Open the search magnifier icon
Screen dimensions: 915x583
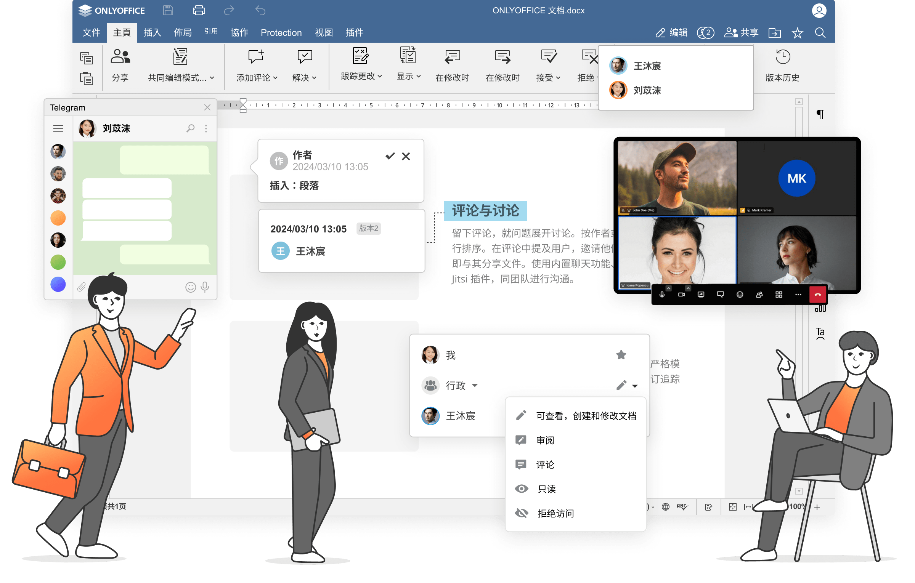(820, 33)
